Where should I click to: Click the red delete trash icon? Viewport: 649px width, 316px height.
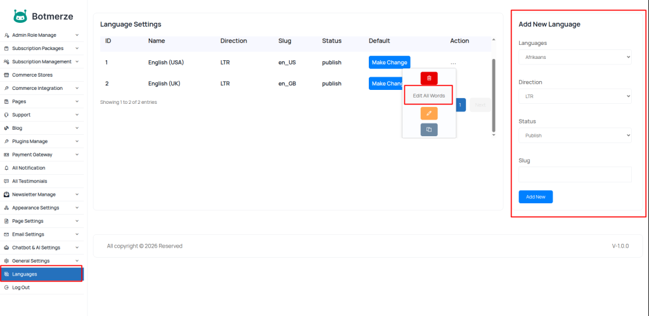(429, 78)
